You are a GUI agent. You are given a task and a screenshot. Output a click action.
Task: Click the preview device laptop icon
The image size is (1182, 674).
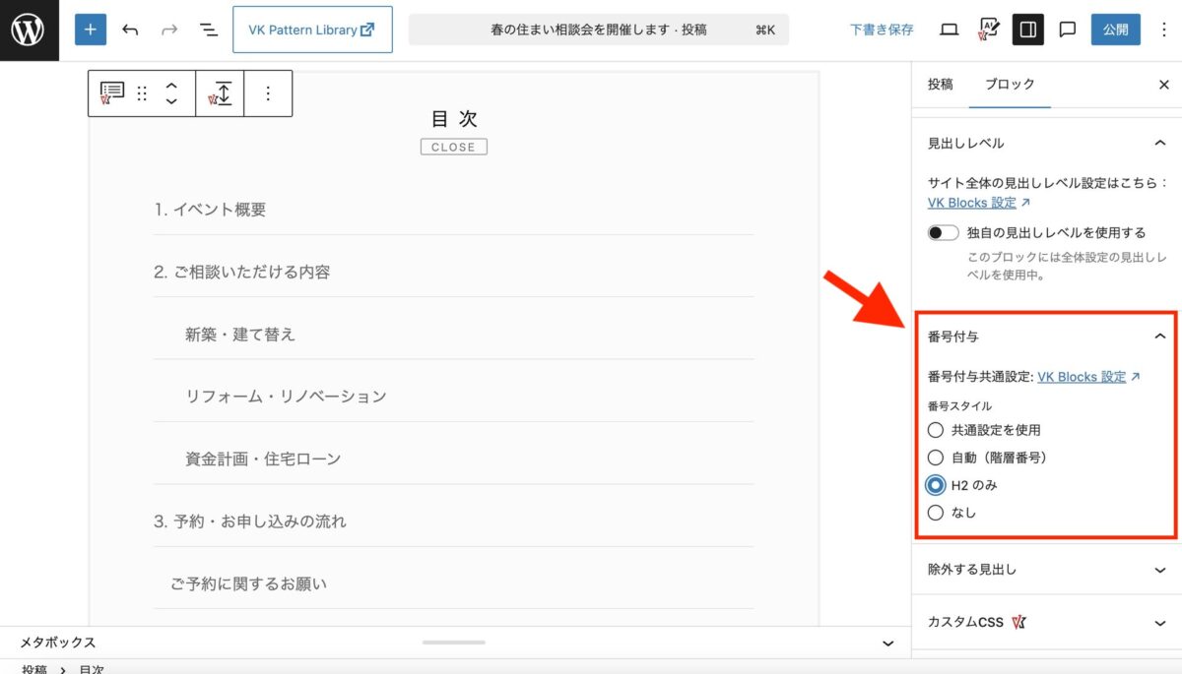[x=949, y=30]
